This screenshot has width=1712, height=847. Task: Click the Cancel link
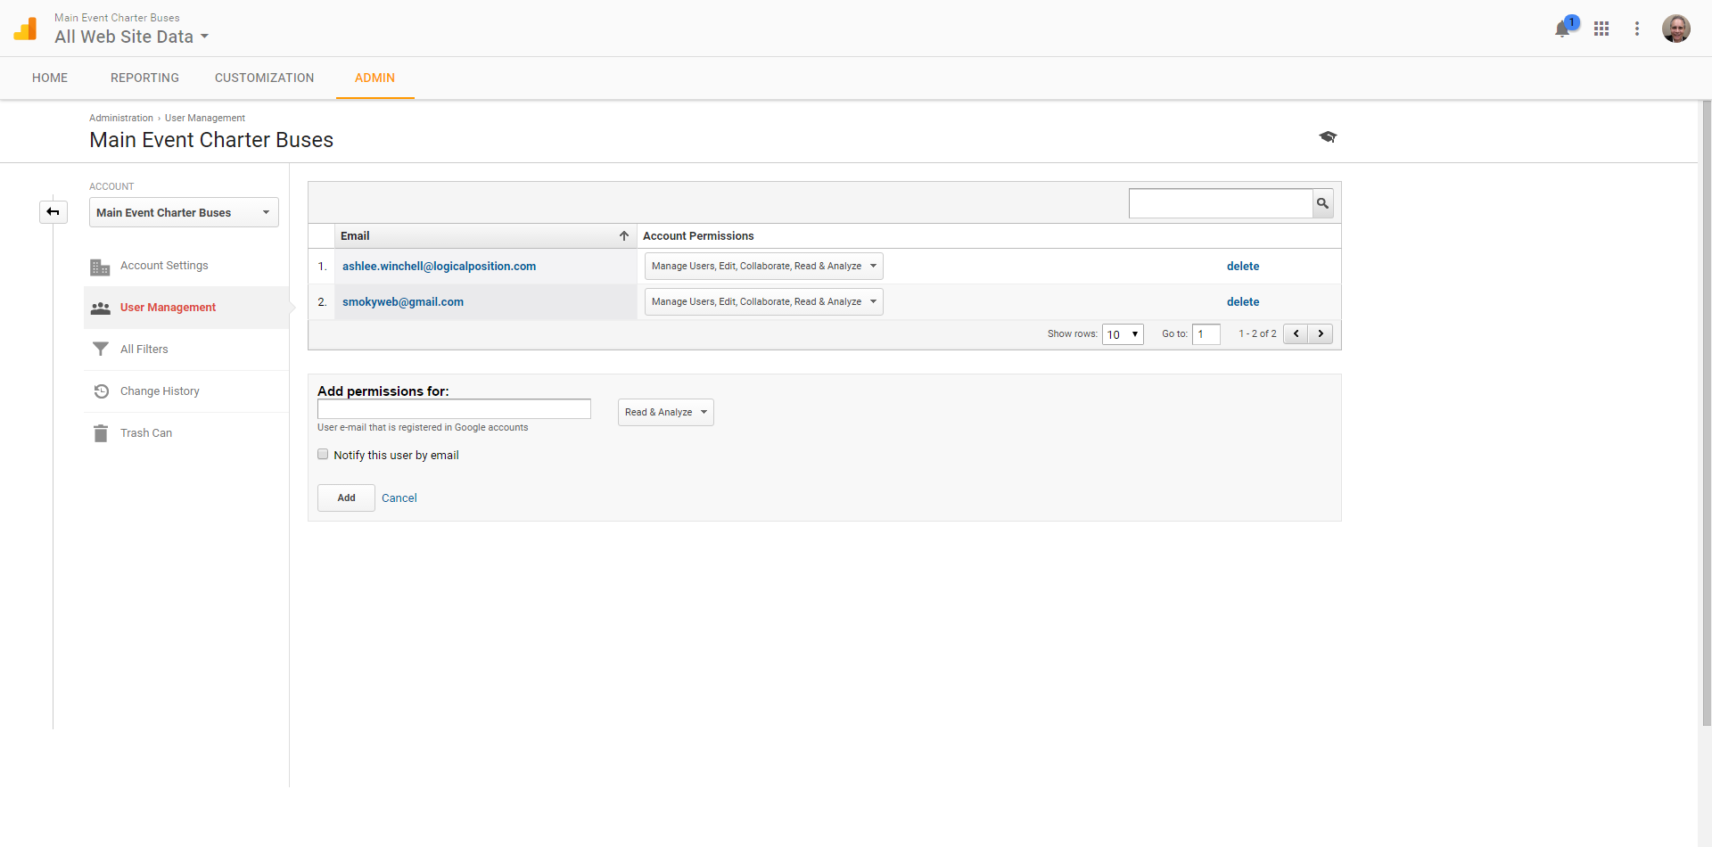click(399, 498)
